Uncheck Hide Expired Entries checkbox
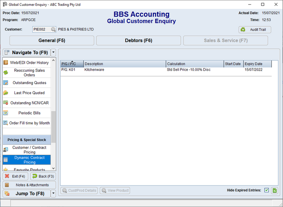The height and width of the screenshot is (207, 283). (x=266, y=190)
